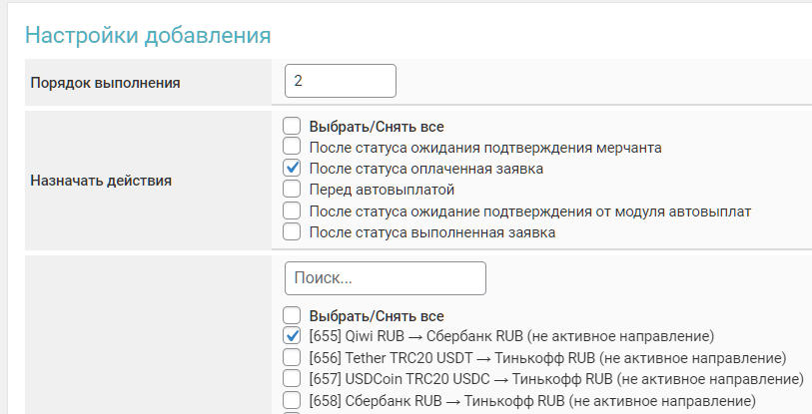Viewport: 812px width, 414px height.
Task: Check the Перед автовыплатой checkbox
Action: [292, 190]
